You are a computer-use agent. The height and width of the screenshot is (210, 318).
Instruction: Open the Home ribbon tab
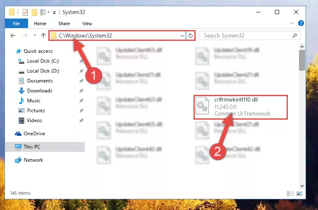pos(40,24)
